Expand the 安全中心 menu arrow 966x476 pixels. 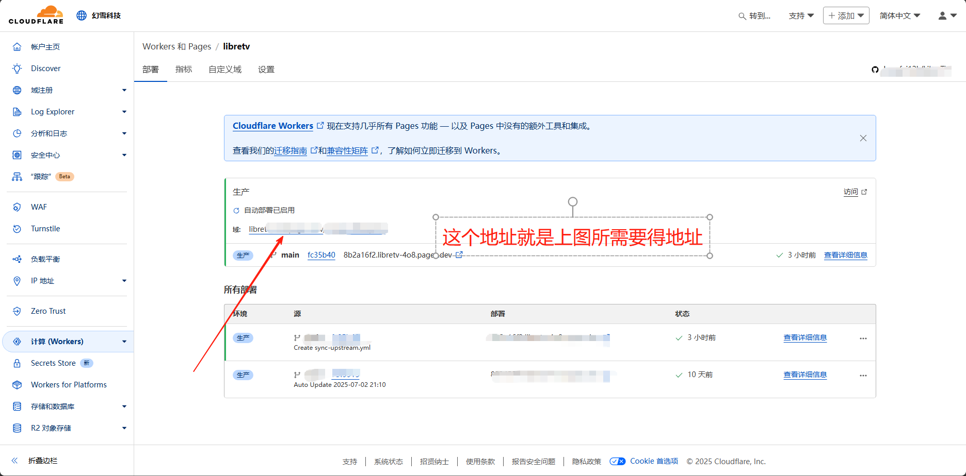click(x=124, y=155)
